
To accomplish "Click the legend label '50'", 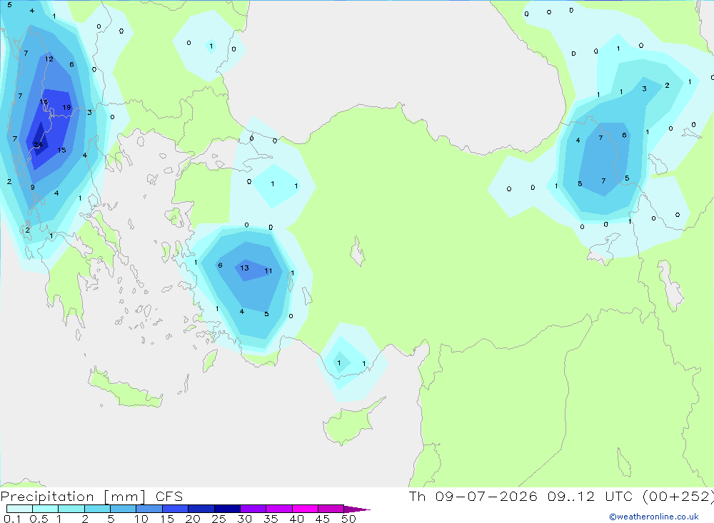I will [x=348, y=519].
